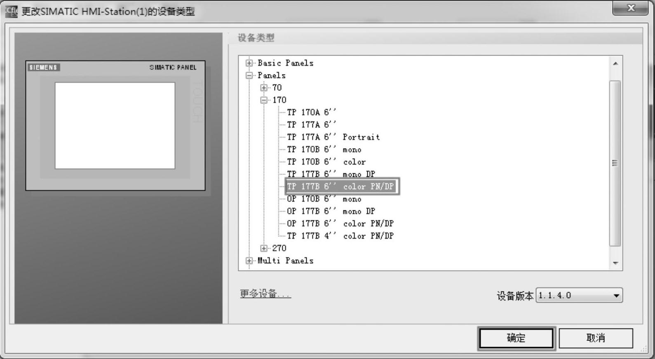Select TP 177B 4'' color PN/DP
The height and width of the screenshot is (359, 655).
click(x=340, y=236)
